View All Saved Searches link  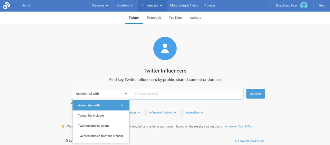[x=249, y=141]
